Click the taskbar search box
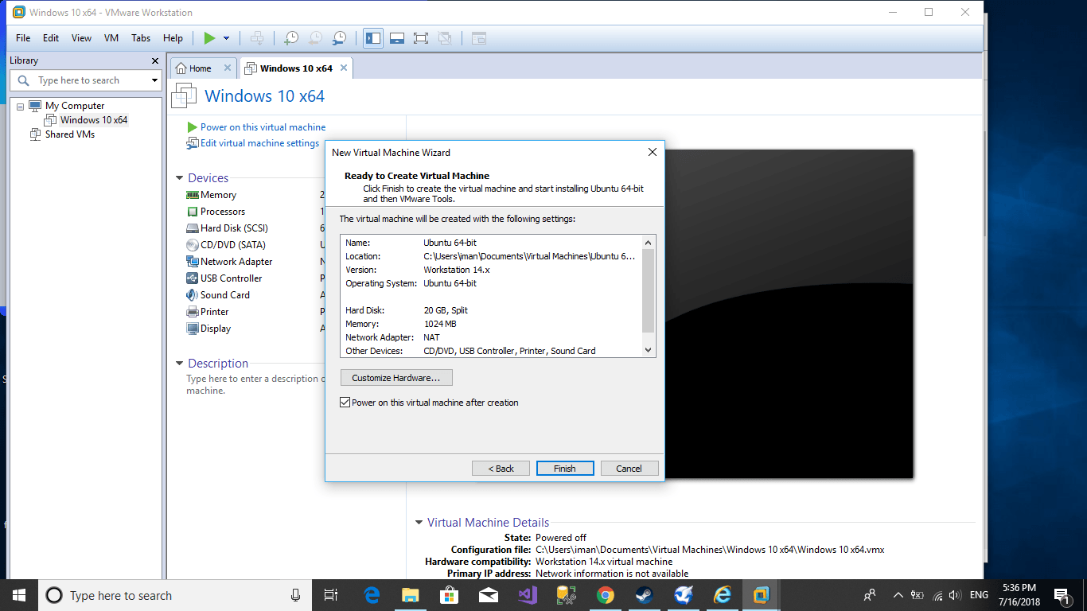 tap(174, 595)
